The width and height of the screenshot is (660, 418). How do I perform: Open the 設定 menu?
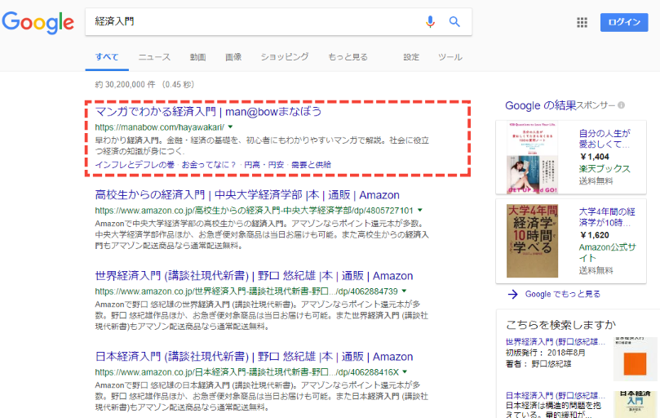tap(411, 57)
